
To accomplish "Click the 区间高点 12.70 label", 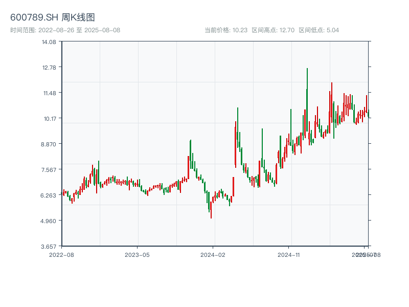I will click(273, 30).
